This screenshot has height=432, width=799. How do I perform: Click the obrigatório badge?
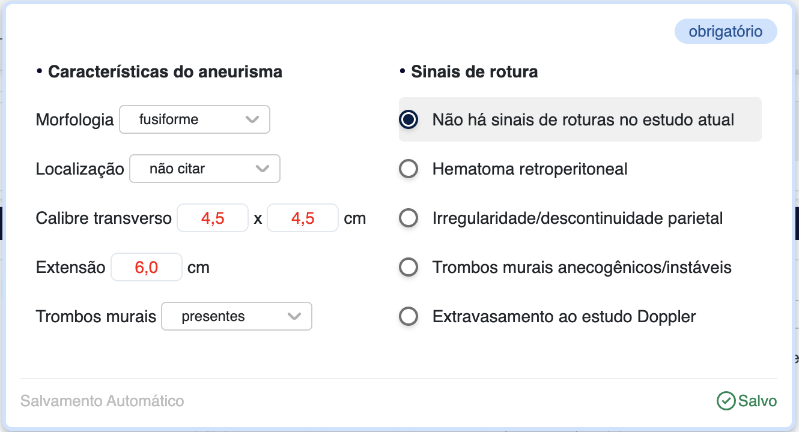tap(725, 32)
